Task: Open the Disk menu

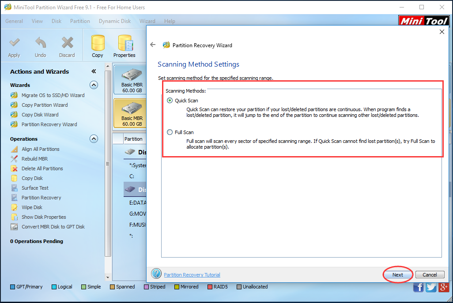Action: (57, 21)
